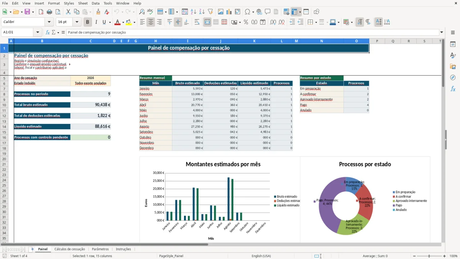Apply the AutoFilter funnel icon

point(210,12)
